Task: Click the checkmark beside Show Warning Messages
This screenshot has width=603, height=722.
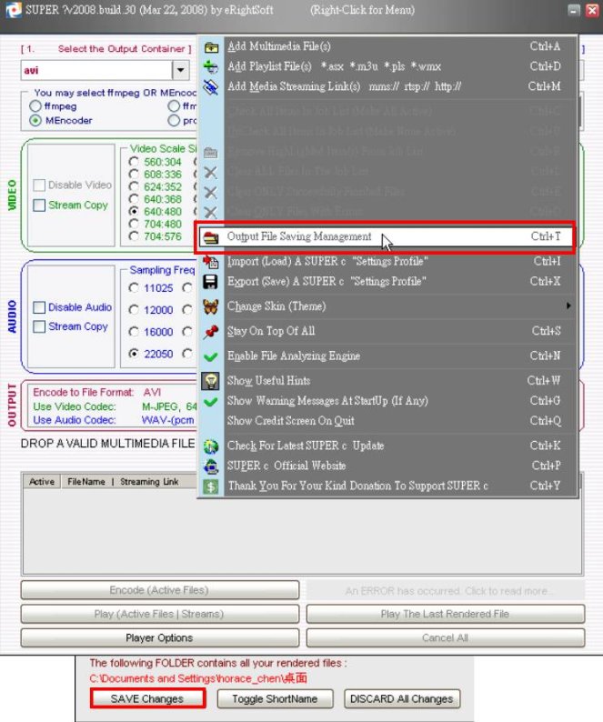Action: (211, 401)
